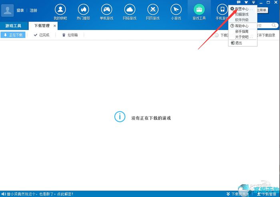
Task: Maximize the window
Action: pos(268,2)
